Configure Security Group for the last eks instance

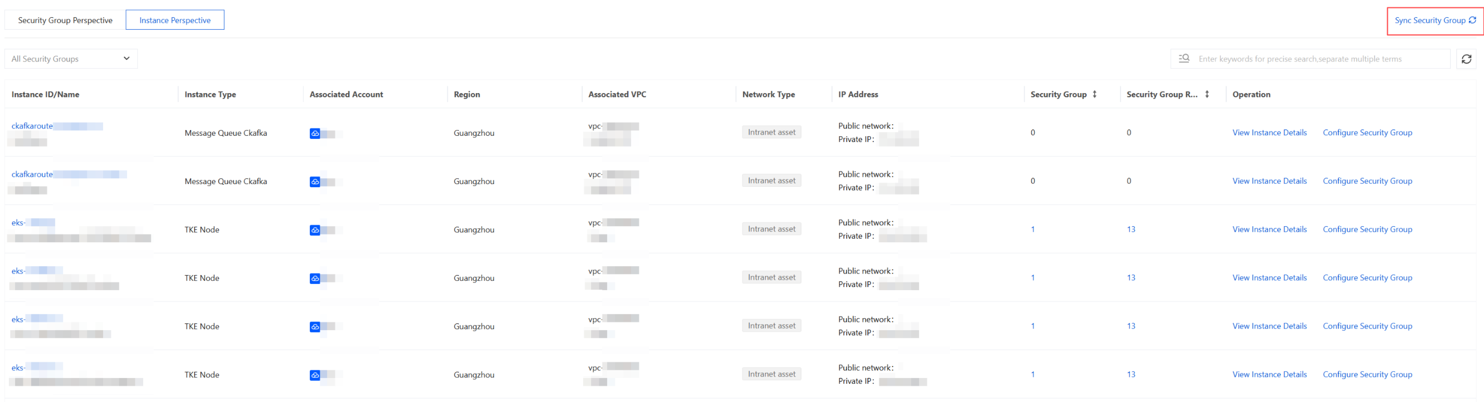click(x=1367, y=374)
